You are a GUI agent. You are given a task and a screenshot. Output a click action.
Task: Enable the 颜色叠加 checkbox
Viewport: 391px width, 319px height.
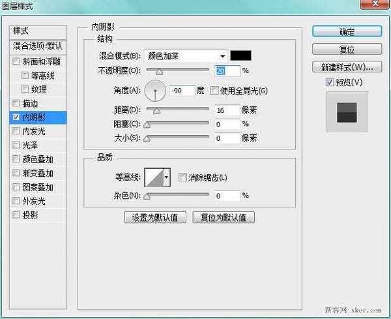pos(16,159)
